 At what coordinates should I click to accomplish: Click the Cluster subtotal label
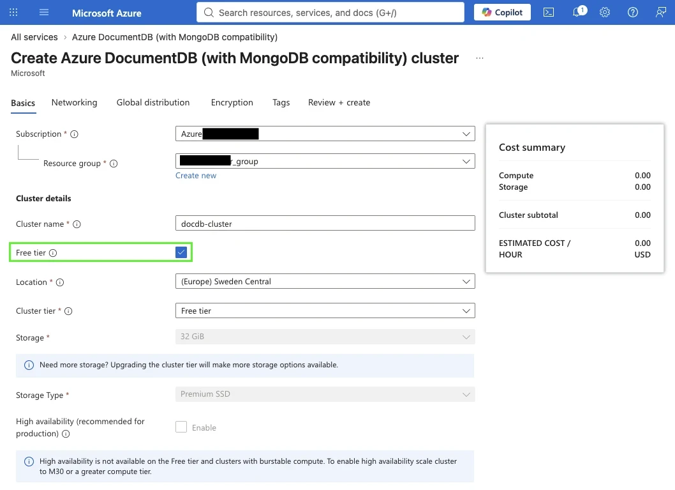528,215
